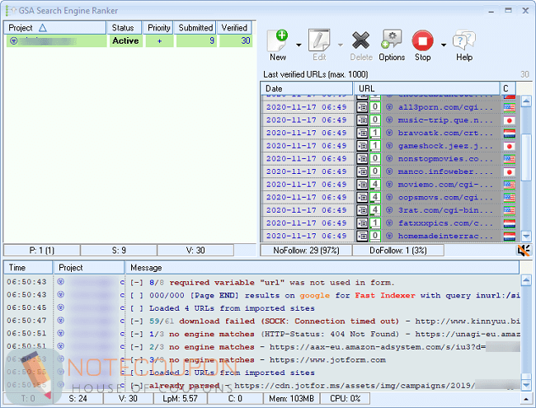Select the manco.infoweber... URL row
The width and height of the screenshot is (536, 408).
click(390, 171)
